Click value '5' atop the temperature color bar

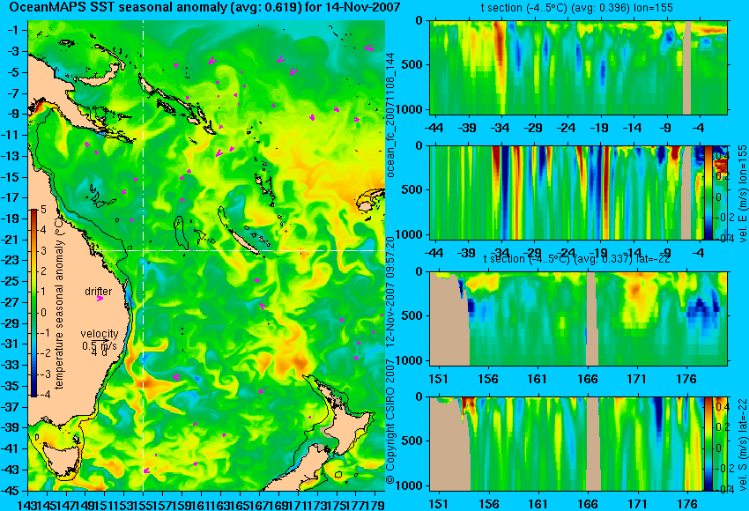pyautogui.click(x=43, y=209)
